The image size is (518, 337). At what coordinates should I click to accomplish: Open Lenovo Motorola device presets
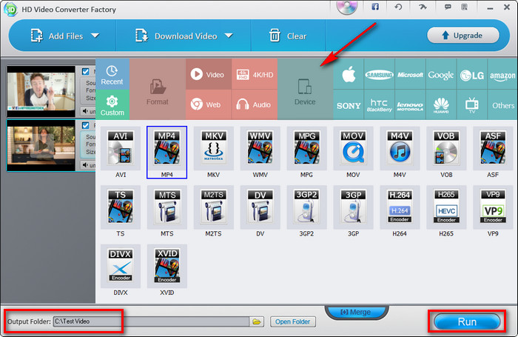[410, 105]
